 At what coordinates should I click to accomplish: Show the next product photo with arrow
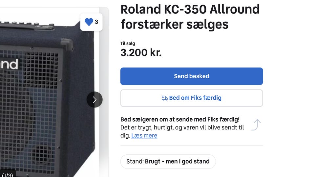tap(94, 99)
